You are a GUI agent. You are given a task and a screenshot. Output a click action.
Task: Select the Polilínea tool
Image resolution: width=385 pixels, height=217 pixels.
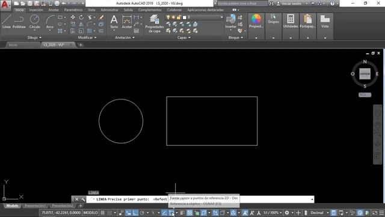pos(19,22)
